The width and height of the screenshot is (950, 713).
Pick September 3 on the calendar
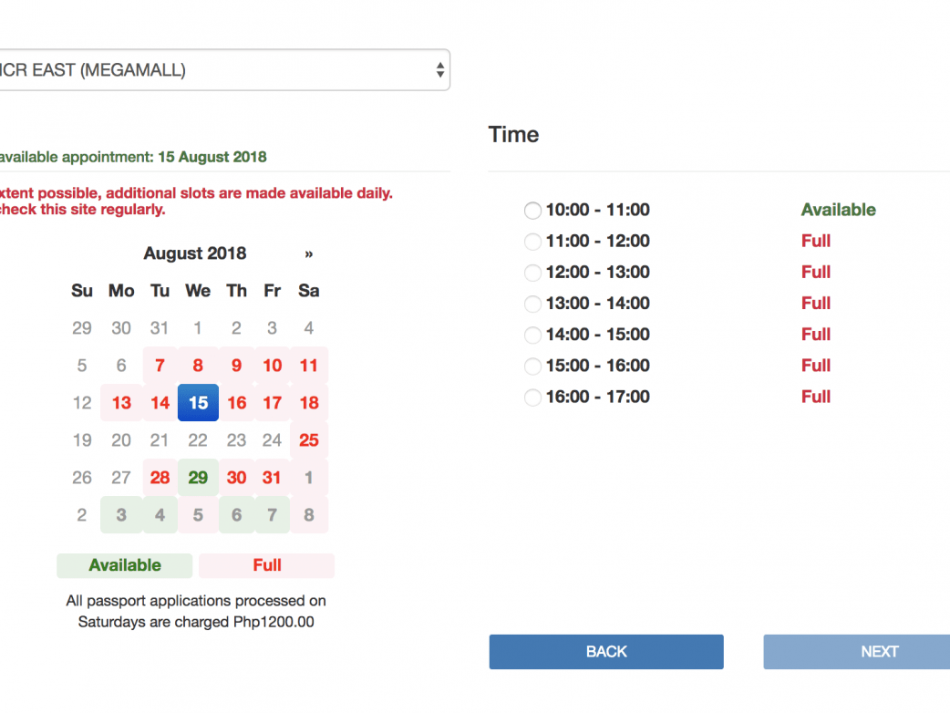pos(121,515)
